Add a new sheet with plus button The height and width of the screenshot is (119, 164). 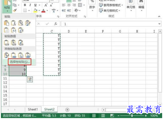67,110
